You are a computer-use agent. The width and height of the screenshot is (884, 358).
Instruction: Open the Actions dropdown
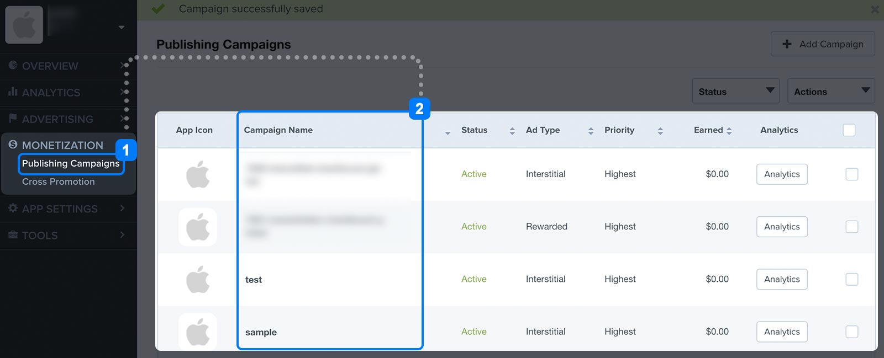pyautogui.click(x=831, y=91)
